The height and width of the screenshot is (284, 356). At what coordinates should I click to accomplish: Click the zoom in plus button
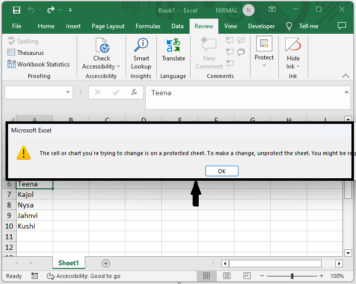coord(322,276)
